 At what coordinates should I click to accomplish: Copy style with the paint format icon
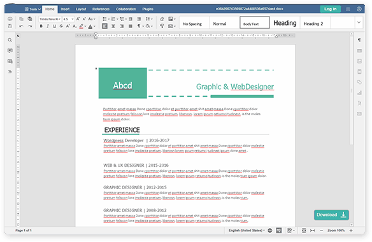(x=162, y=26)
